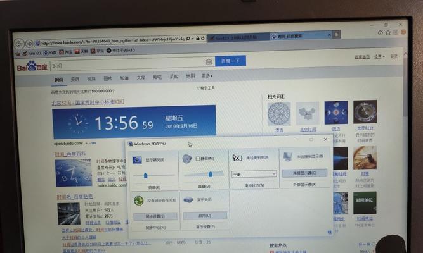Screen dimensions: 423x253
Task: Click the clock image in Baidu Baike result
Action: click(74, 173)
